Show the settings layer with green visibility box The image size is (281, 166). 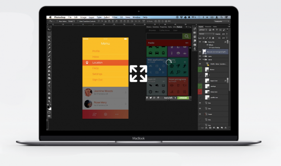click(x=200, y=86)
